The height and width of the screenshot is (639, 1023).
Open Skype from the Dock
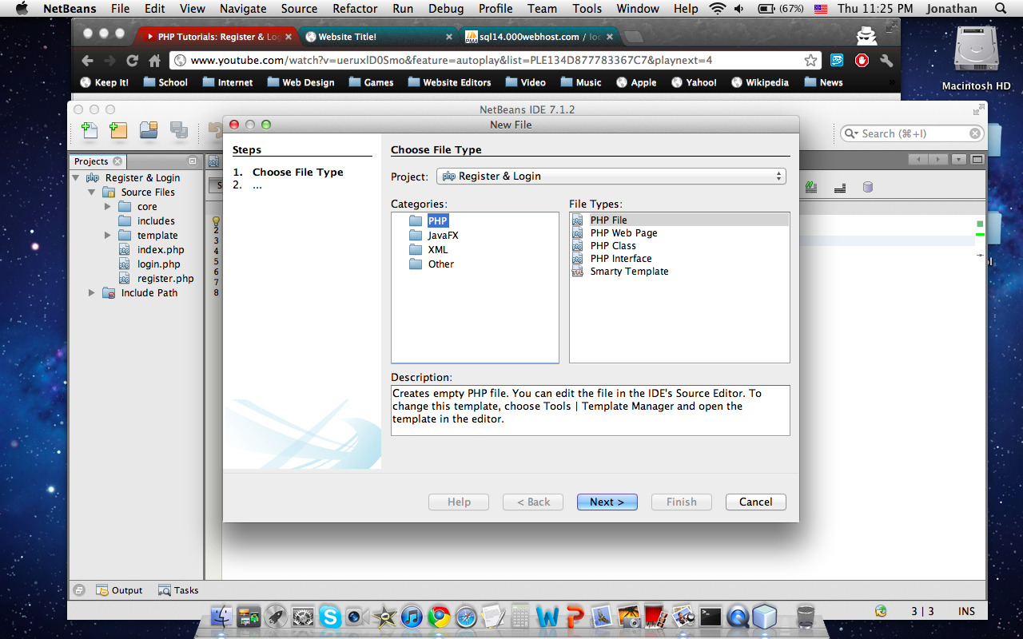(x=329, y=616)
